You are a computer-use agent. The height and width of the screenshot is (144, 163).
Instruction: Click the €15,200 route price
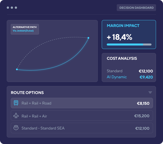point(142,116)
